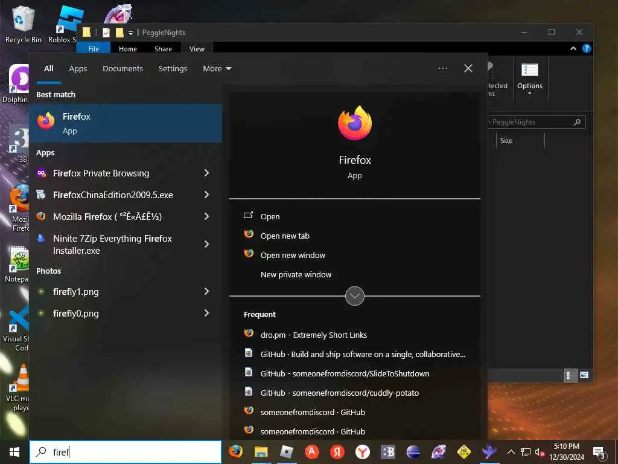Viewport: 618px width, 464px height.
Task: Click large Firefox logo in preview pane
Action: (355, 123)
